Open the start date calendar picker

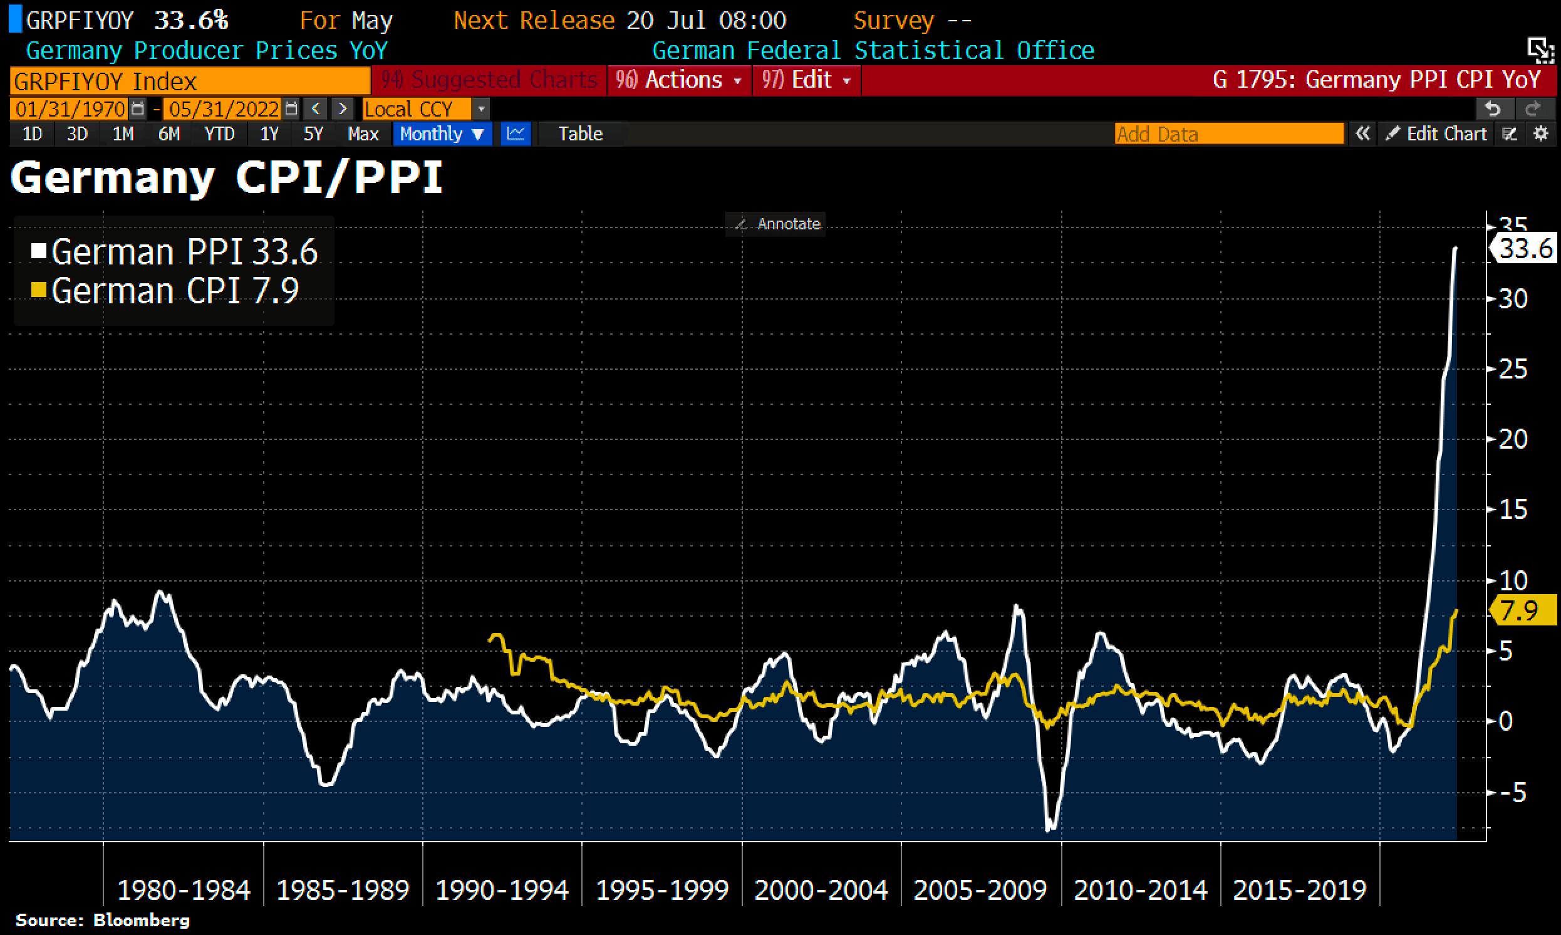(137, 109)
